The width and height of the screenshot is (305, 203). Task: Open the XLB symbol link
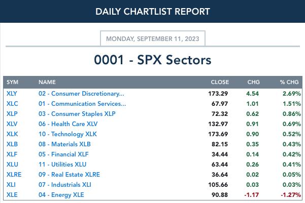[x=12, y=144]
